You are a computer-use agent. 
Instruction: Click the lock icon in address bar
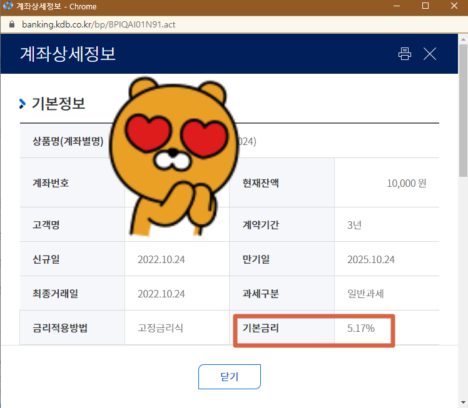tap(12, 24)
